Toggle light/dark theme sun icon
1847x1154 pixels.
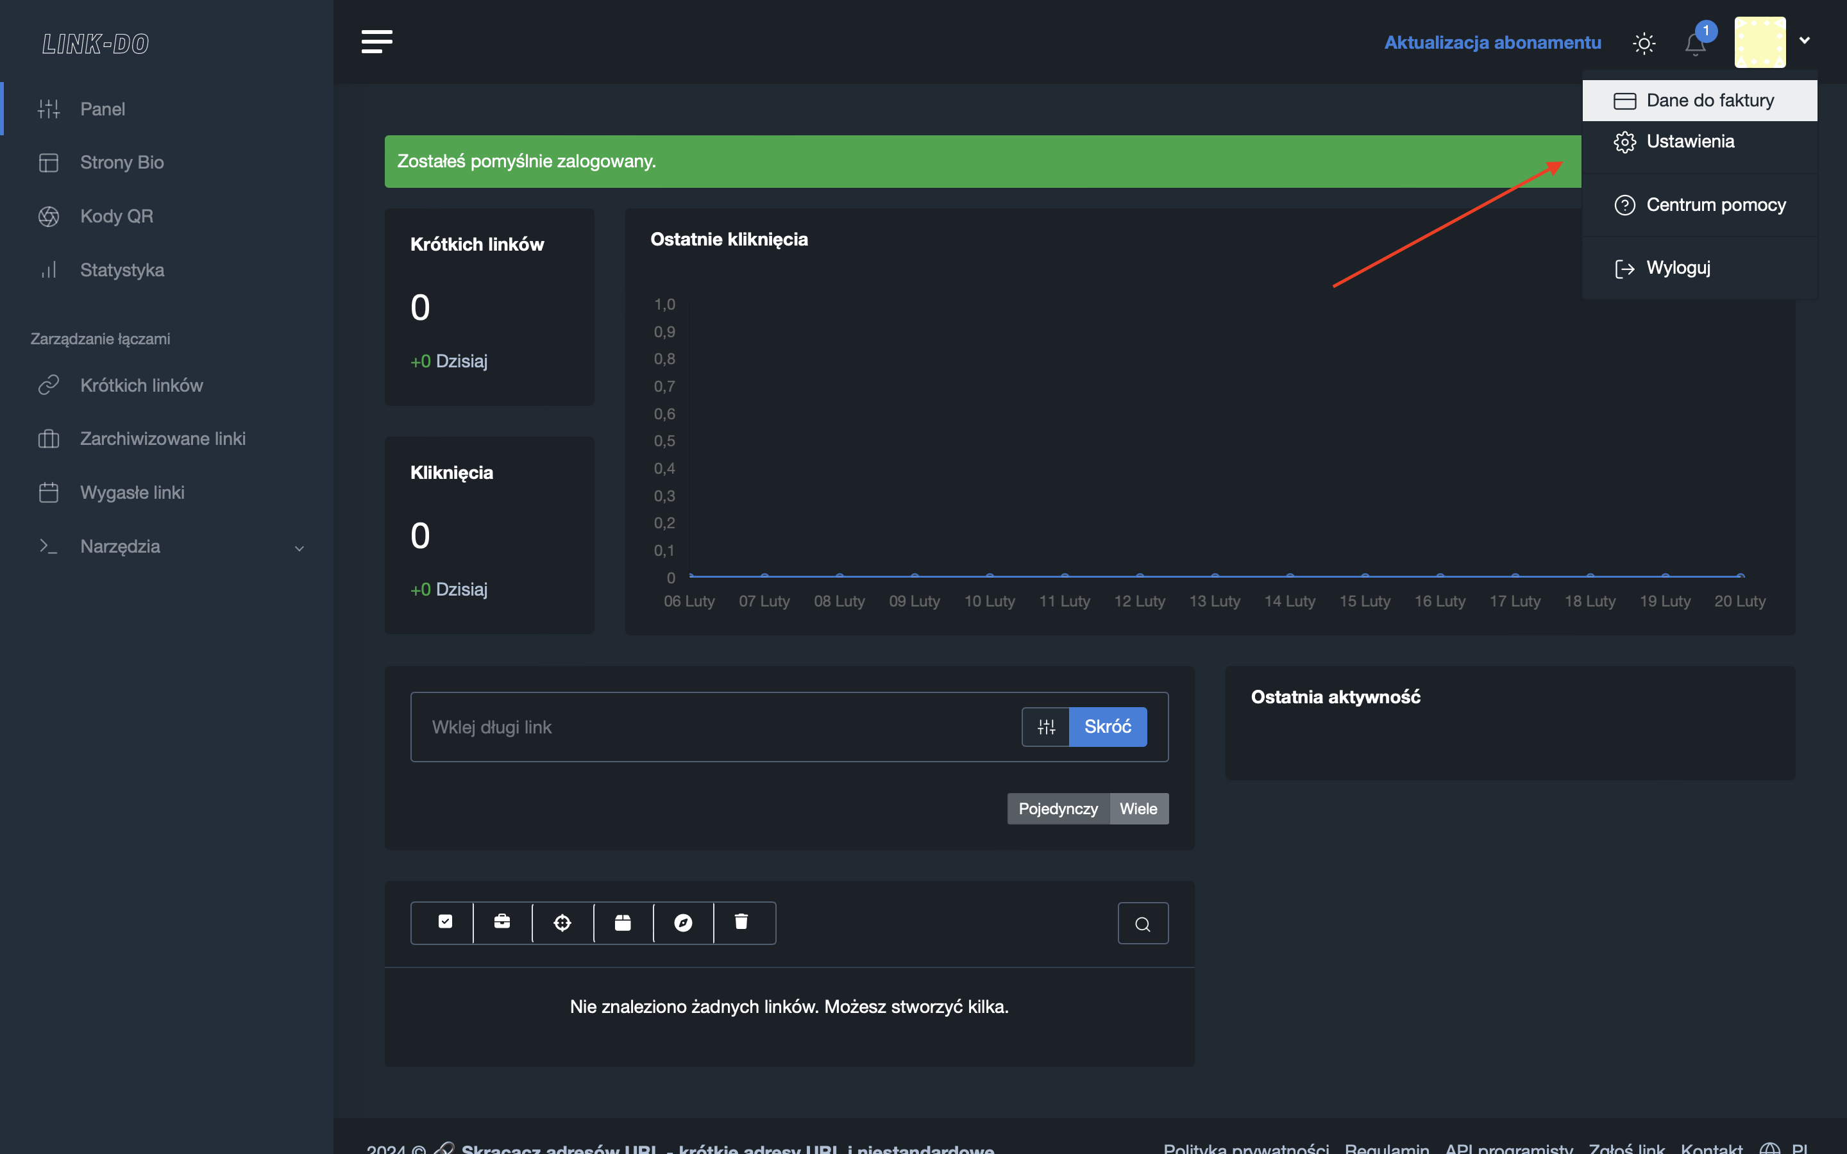click(1643, 43)
